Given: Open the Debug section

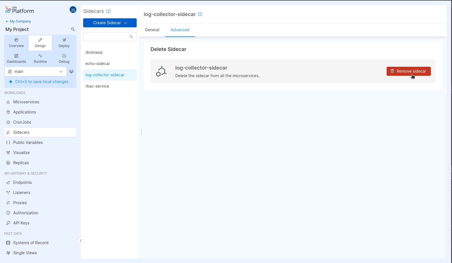Looking at the screenshot, I should point(64,59).
